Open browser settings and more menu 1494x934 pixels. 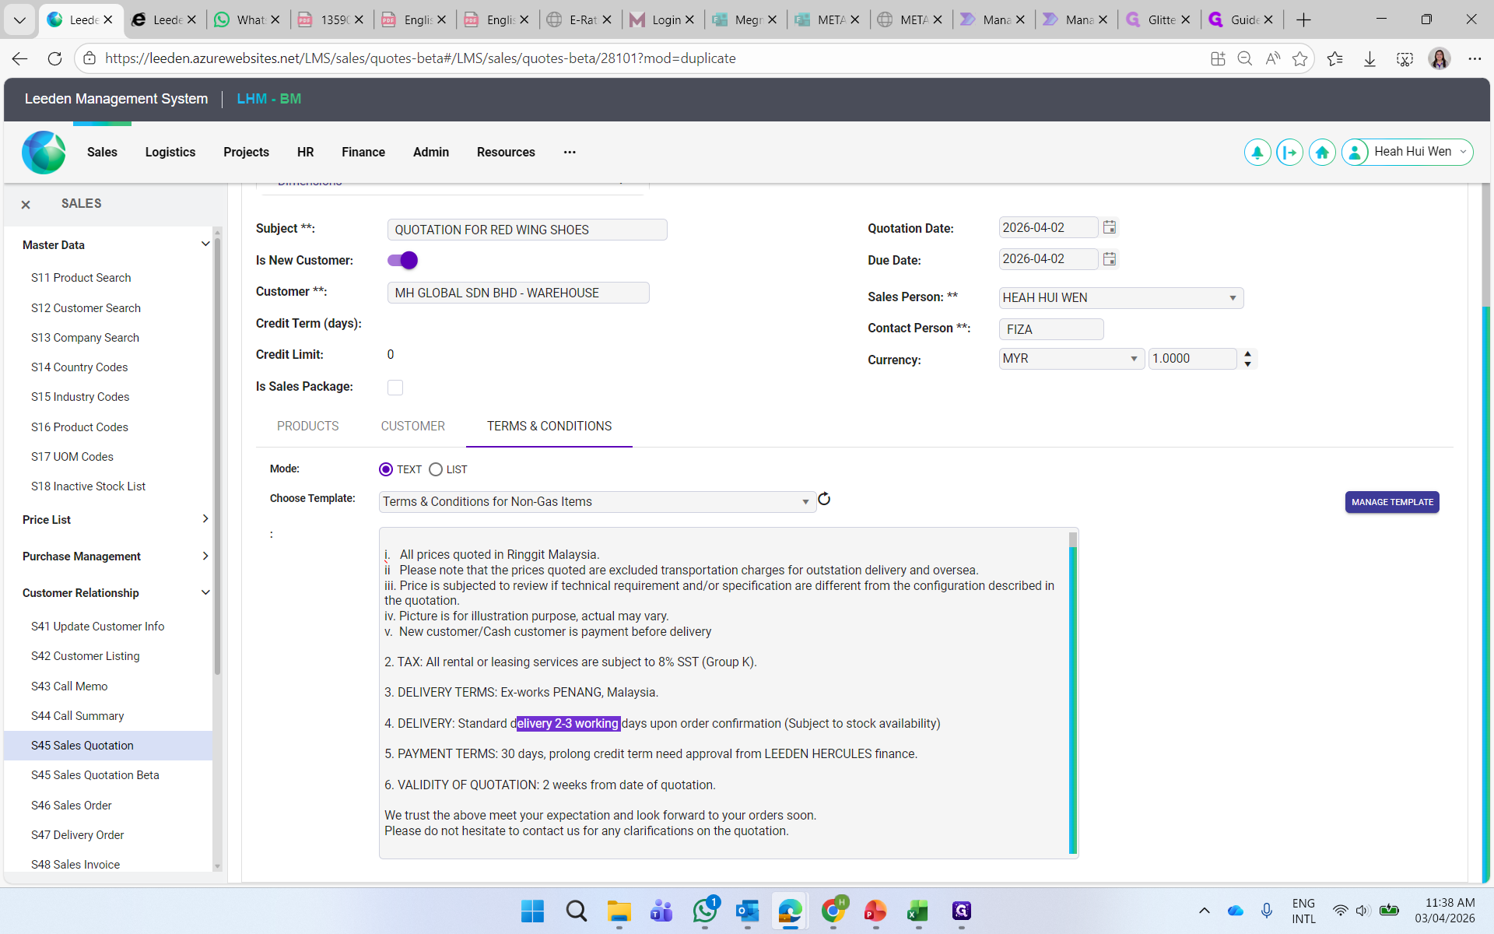[x=1475, y=58]
